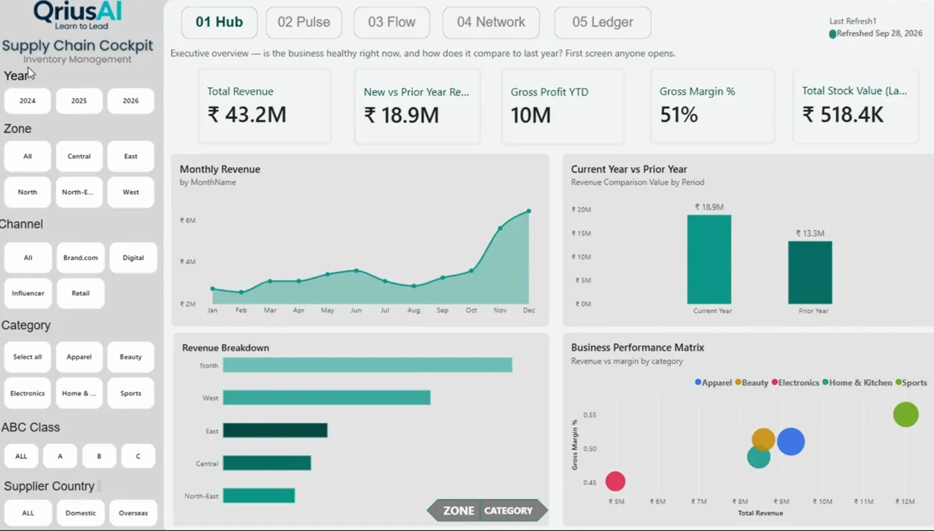This screenshot has height=531, width=934.
Task: Filter zone to East
Action: click(131, 156)
